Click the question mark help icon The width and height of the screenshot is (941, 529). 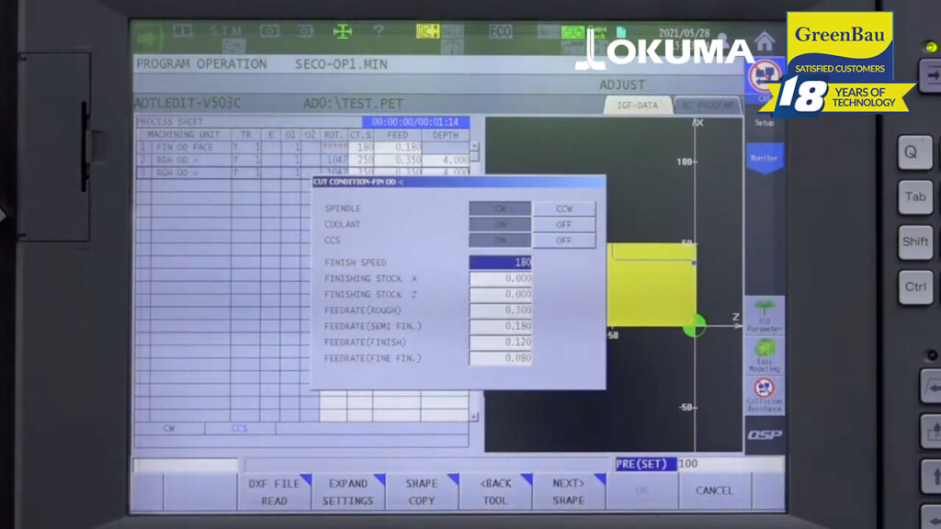pyautogui.click(x=378, y=31)
